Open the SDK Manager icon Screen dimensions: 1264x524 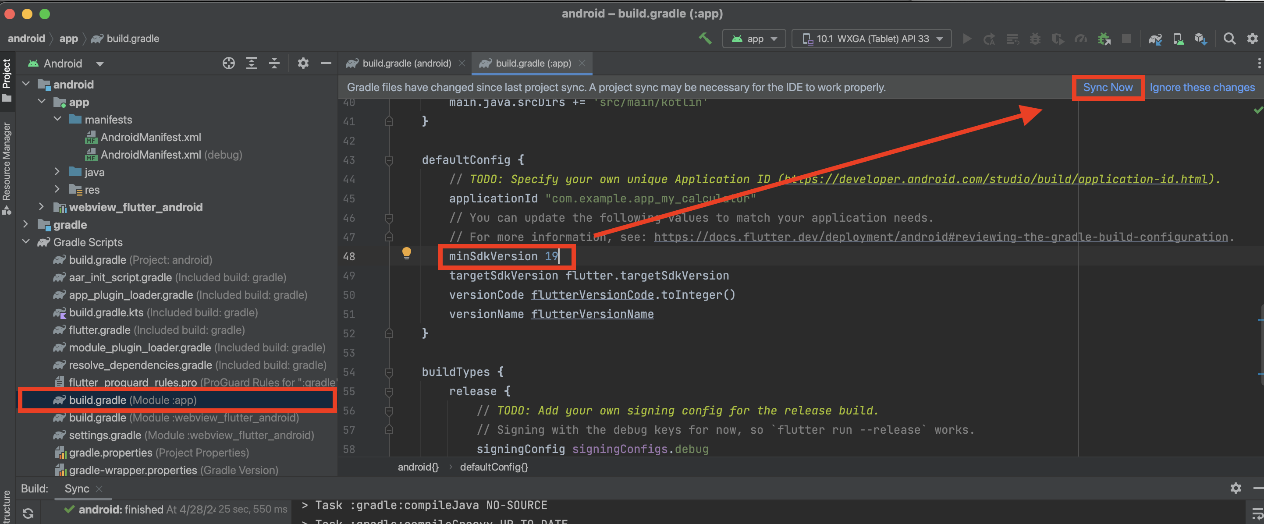1200,38
